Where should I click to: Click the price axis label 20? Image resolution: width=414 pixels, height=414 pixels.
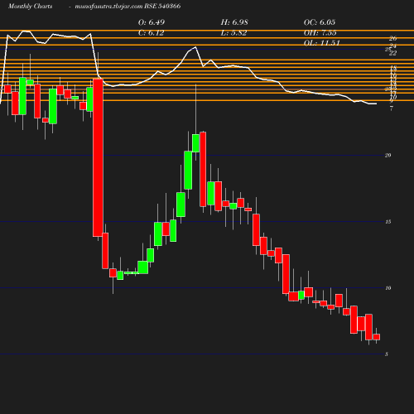coord(388,156)
